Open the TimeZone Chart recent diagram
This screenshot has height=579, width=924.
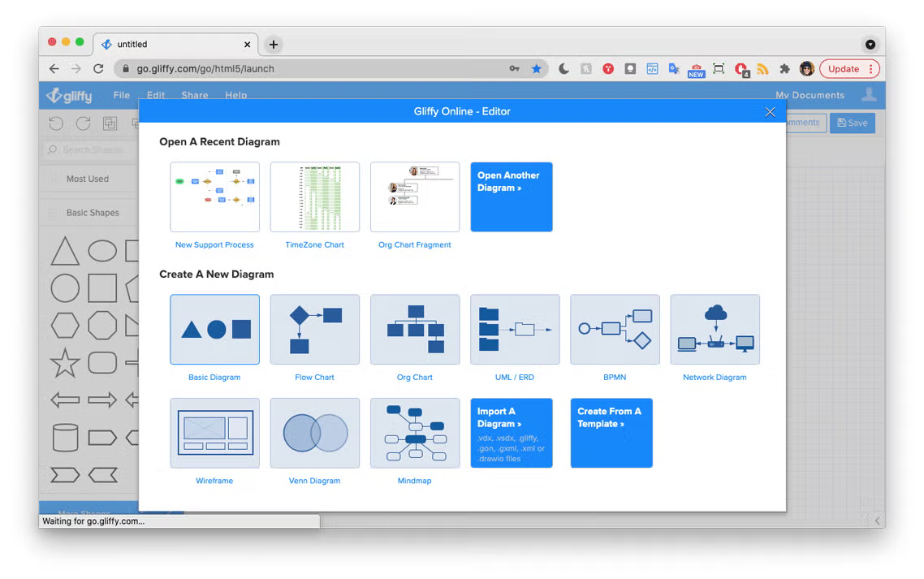point(314,197)
